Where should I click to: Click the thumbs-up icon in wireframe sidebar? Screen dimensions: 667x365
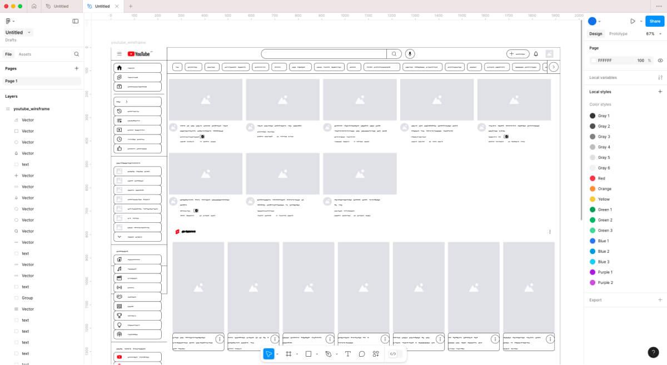pos(119,148)
